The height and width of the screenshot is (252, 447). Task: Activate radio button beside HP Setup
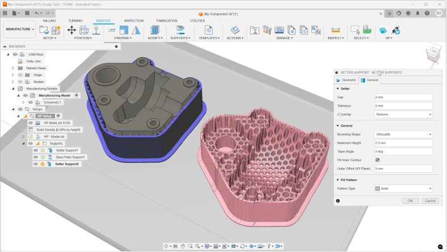(x=58, y=116)
